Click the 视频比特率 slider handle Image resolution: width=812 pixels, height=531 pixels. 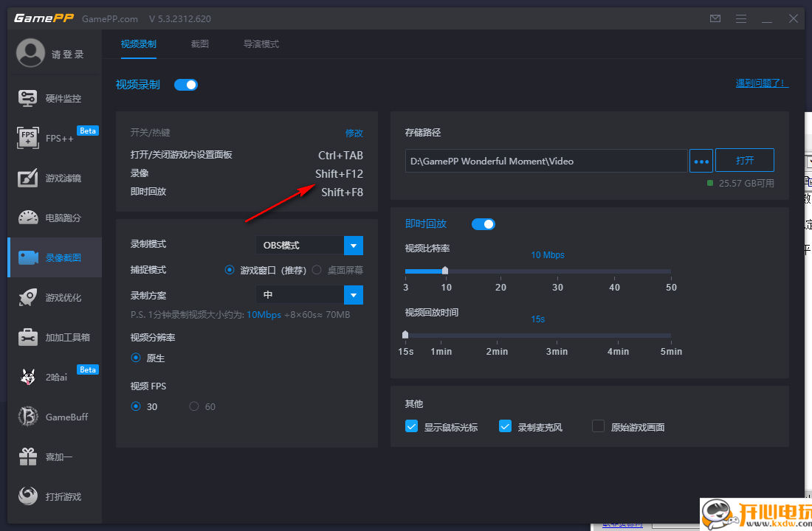445,271
